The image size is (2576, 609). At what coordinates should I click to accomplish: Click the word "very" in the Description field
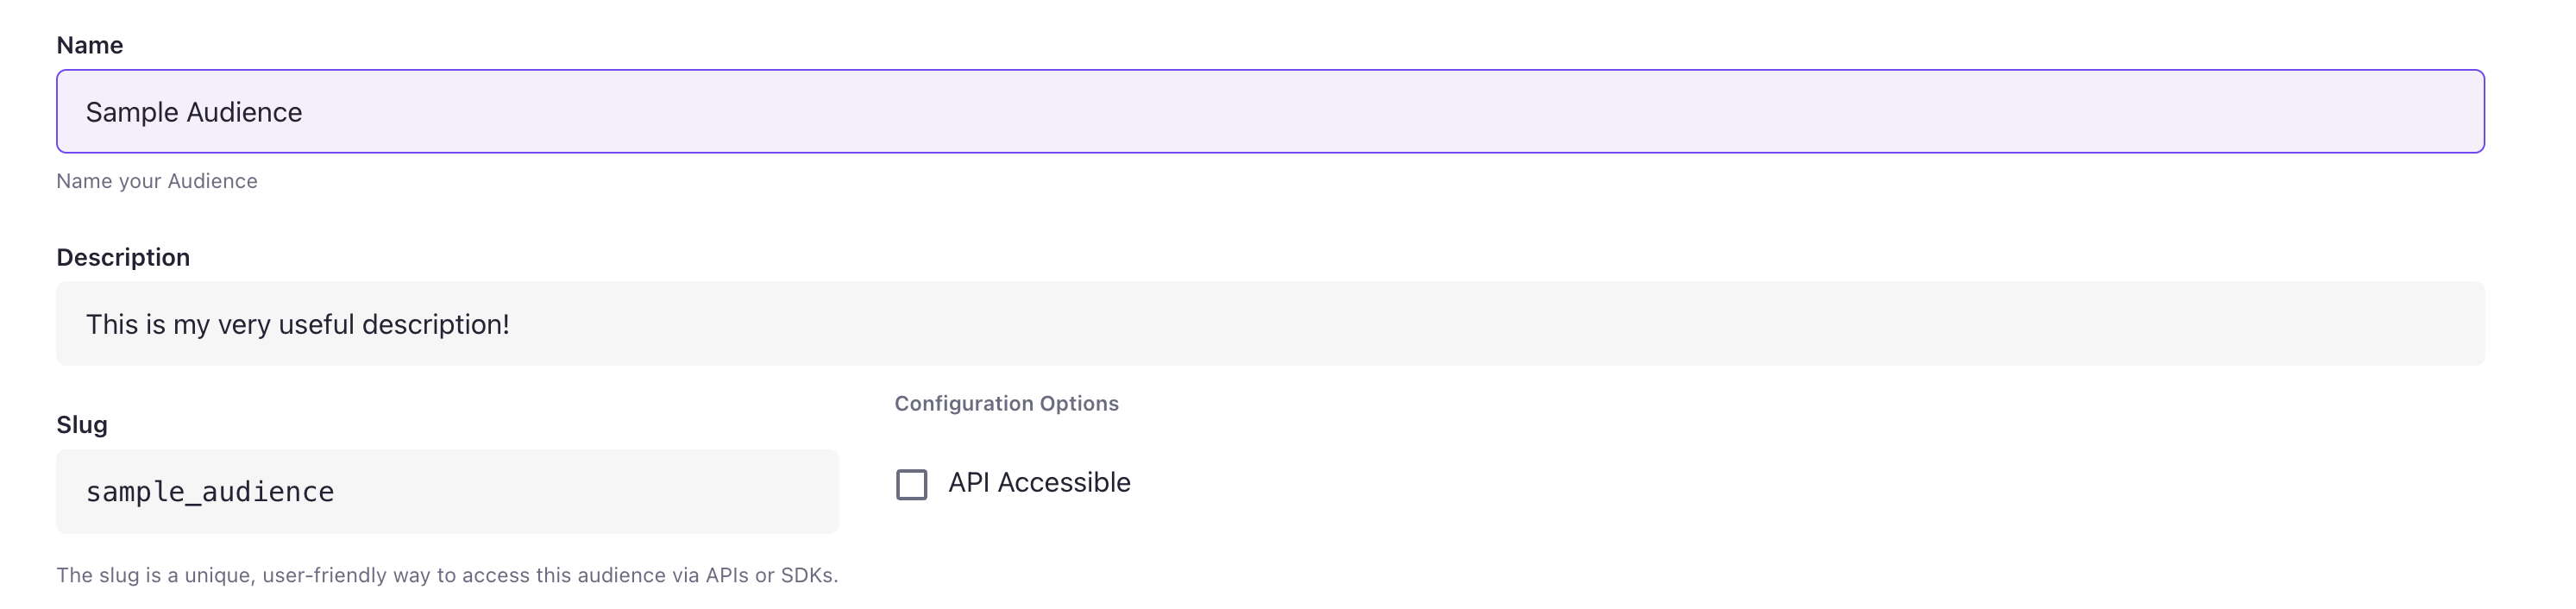coord(244,324)
